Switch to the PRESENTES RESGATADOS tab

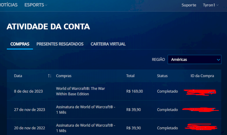click(60, 44)
